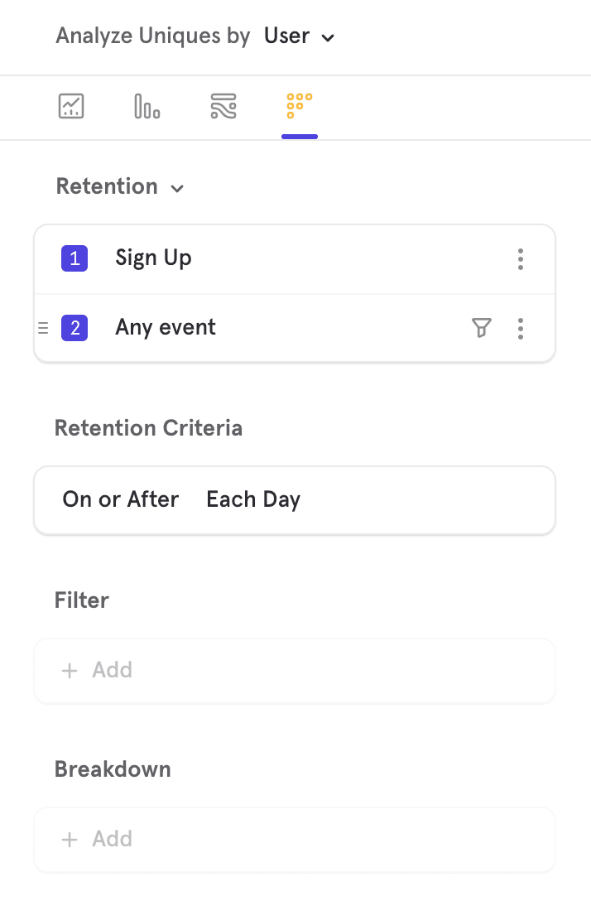Select the Flows report icon

[x=223, y=106]
